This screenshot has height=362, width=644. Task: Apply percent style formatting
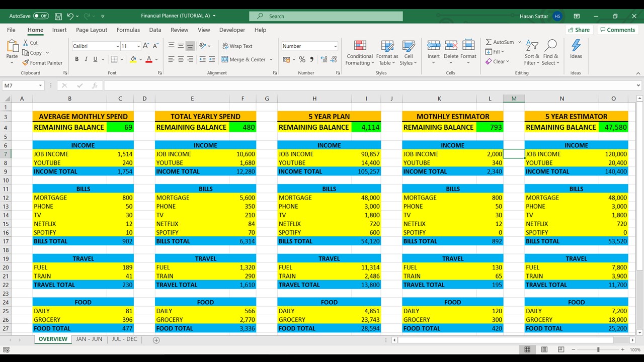click(x=302, y=59)
